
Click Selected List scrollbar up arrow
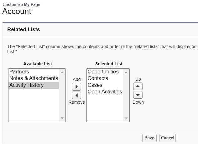coord(126,72)
